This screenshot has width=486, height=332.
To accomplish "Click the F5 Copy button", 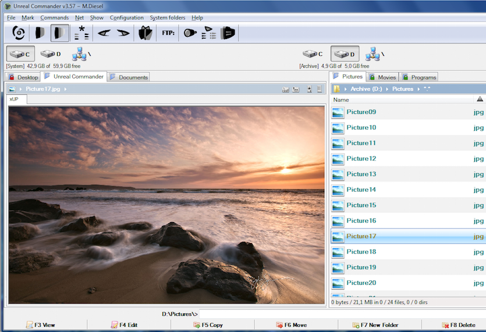I will 208,325.
